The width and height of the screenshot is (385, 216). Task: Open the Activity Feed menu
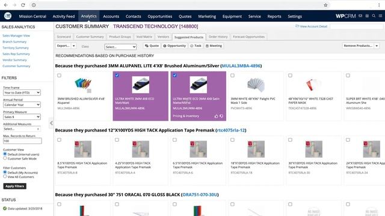(x=64, y=16)
